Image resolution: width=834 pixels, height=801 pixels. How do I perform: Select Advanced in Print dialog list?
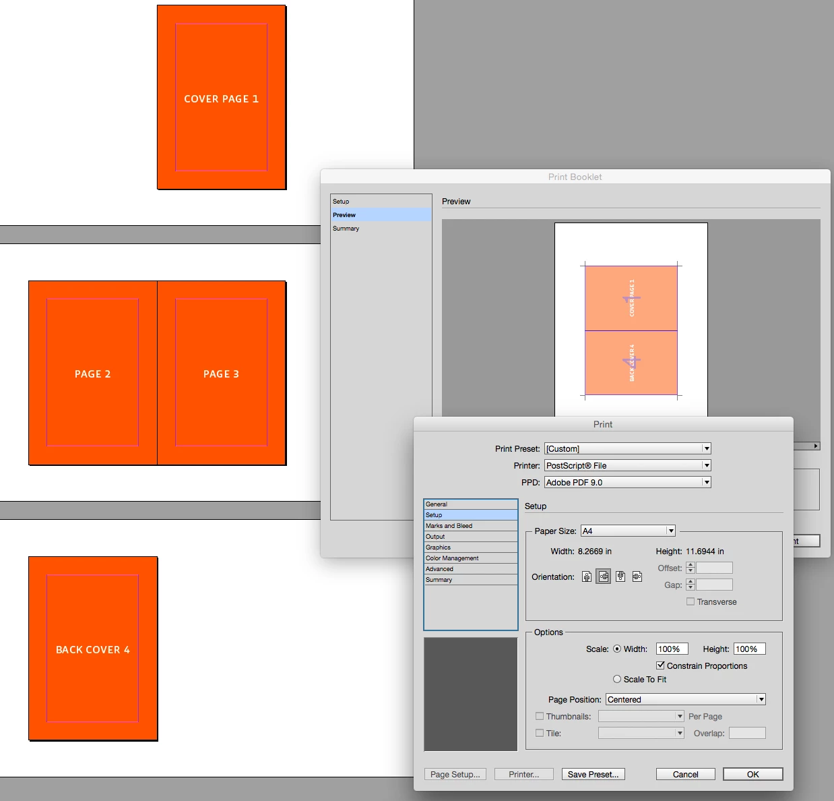click(471, 569)
